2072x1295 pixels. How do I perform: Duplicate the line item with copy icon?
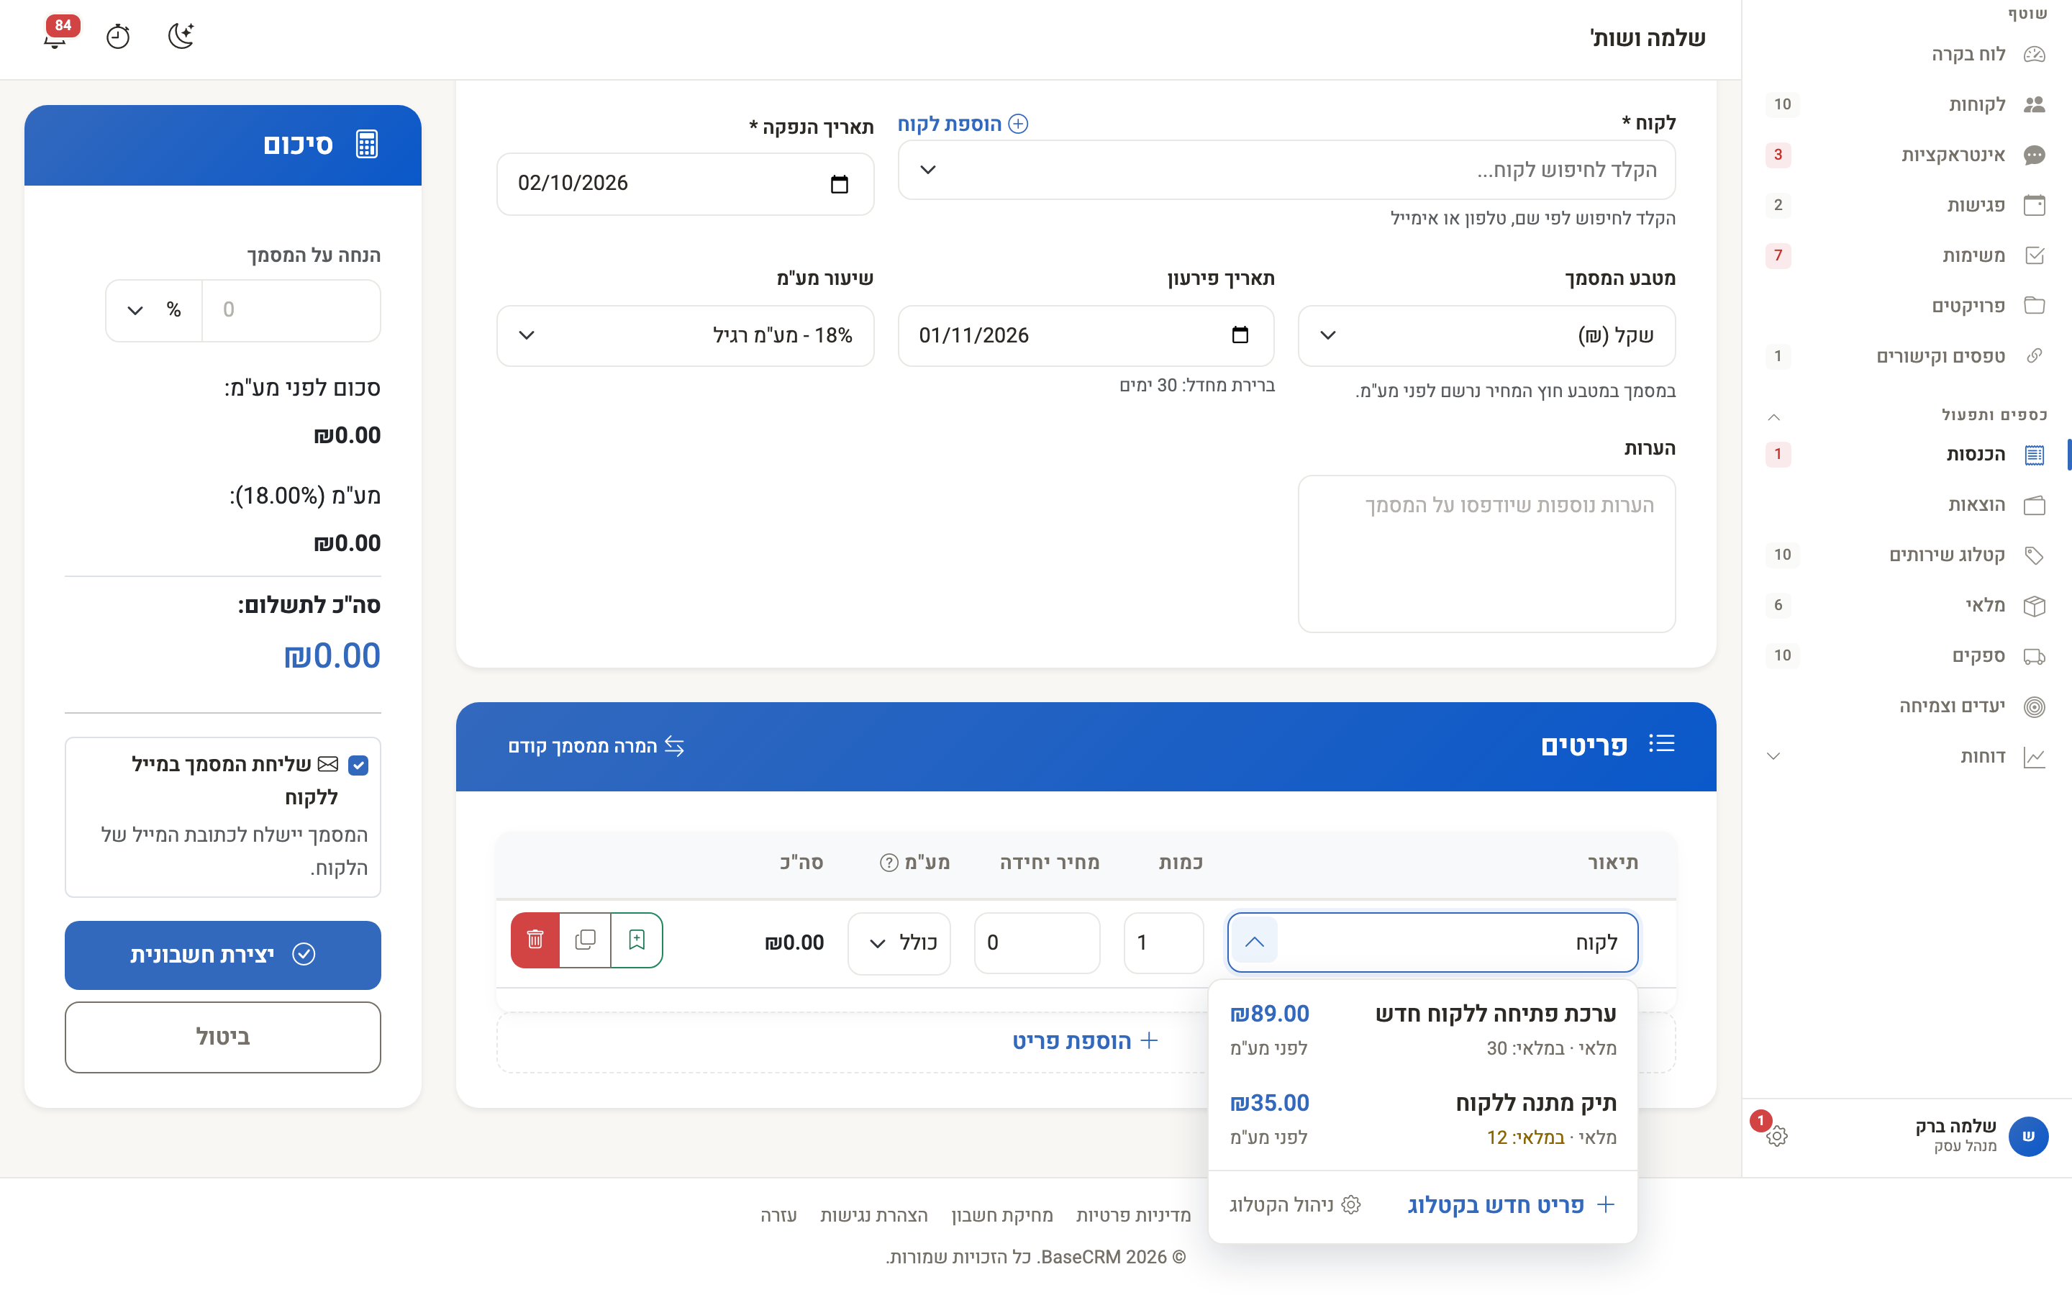(x=586, y=940)
